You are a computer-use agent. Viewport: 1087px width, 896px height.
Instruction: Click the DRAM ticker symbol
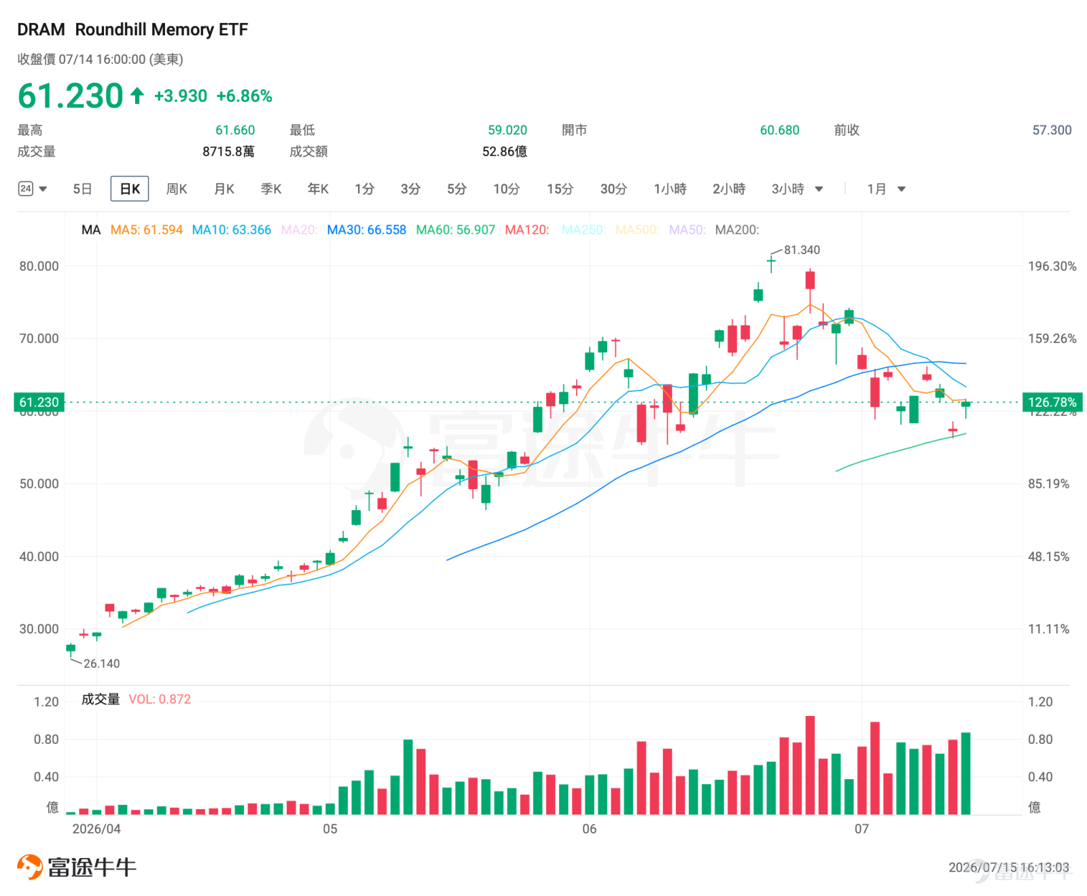click(41, 30)
